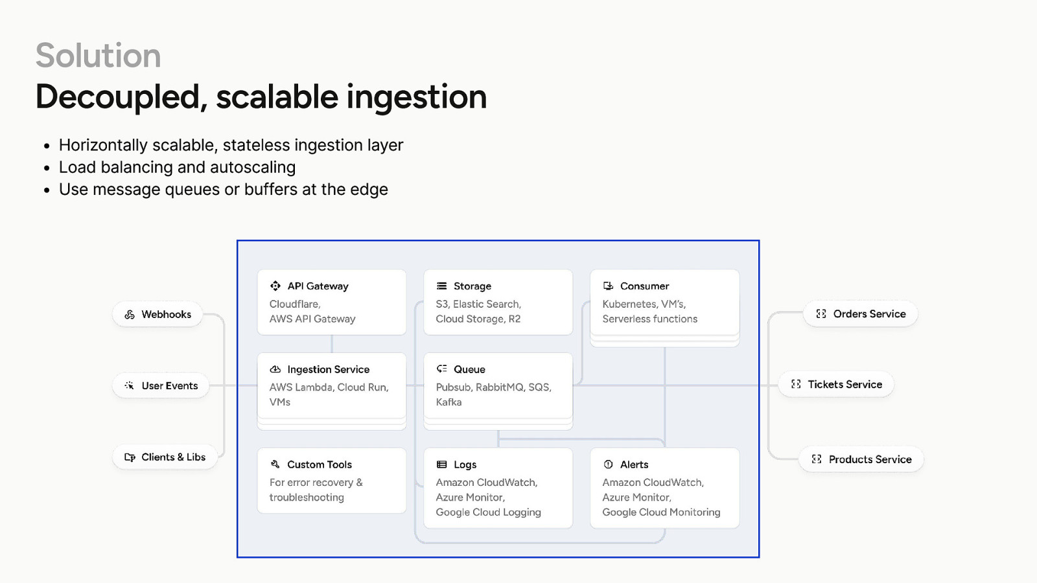The height and width of the screenshot is (583, 1037).
Task: Click the User Events cursor icon
Action: click(x=130, y=385)
